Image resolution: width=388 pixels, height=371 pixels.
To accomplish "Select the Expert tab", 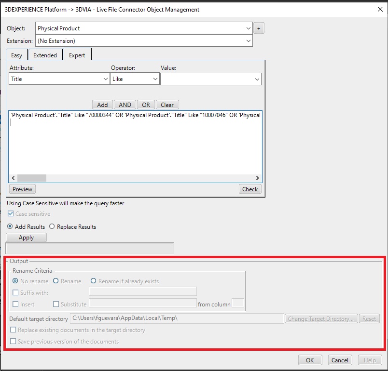I will [x=77, y=55].
